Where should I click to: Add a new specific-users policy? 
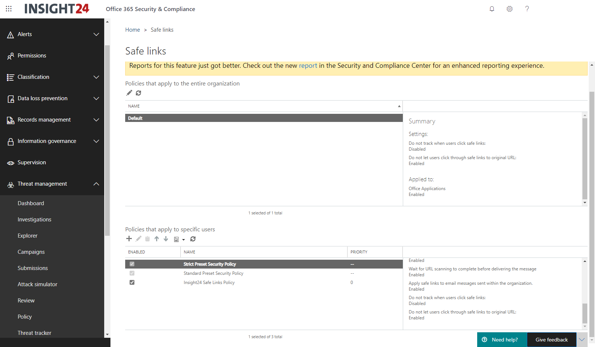pos(129,239)
